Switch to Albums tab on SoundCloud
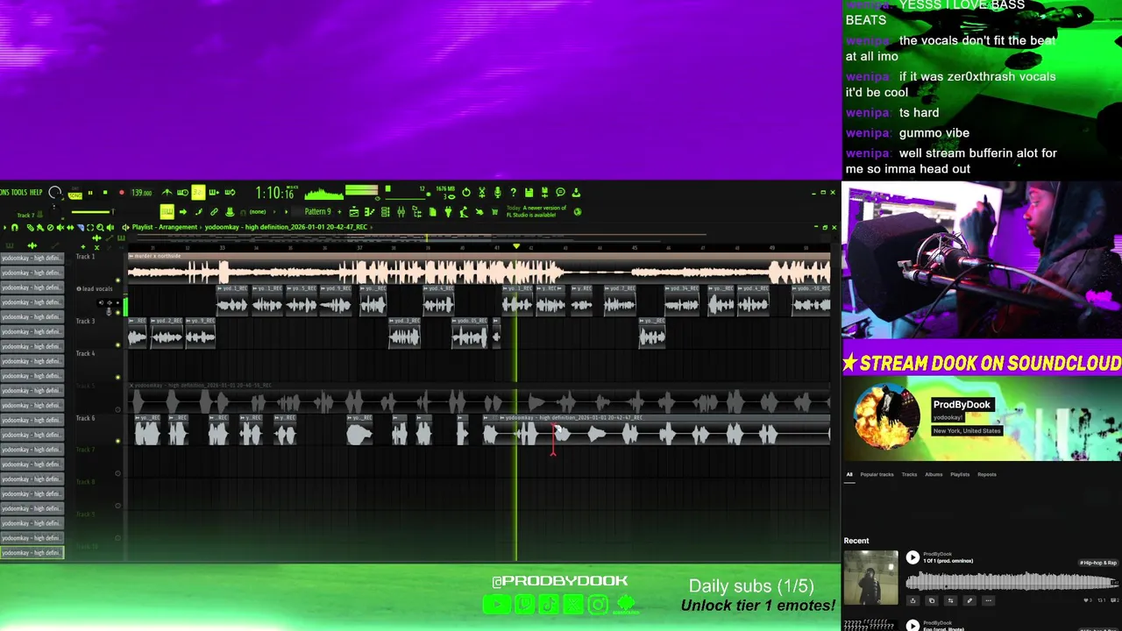 pyautogui.click(x=934, y=474)
